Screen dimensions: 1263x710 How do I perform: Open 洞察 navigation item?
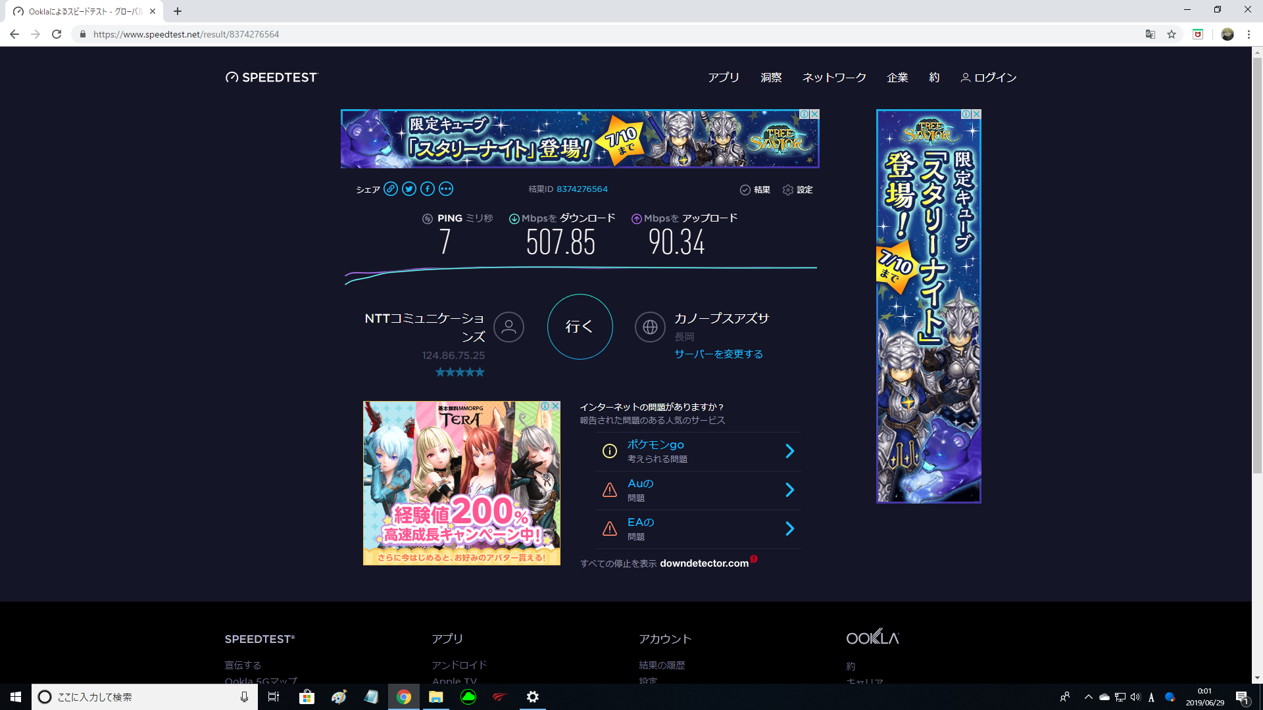pyautogui.click(x=771, y=78)
